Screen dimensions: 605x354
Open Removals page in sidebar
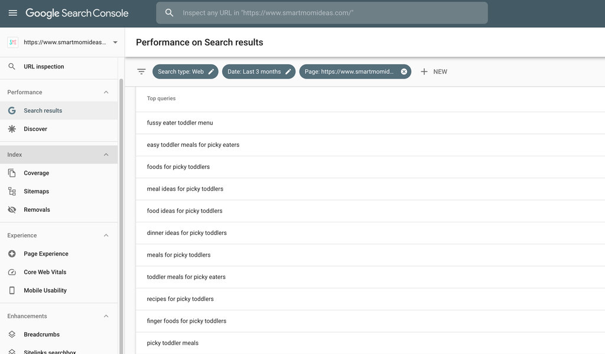37,209
